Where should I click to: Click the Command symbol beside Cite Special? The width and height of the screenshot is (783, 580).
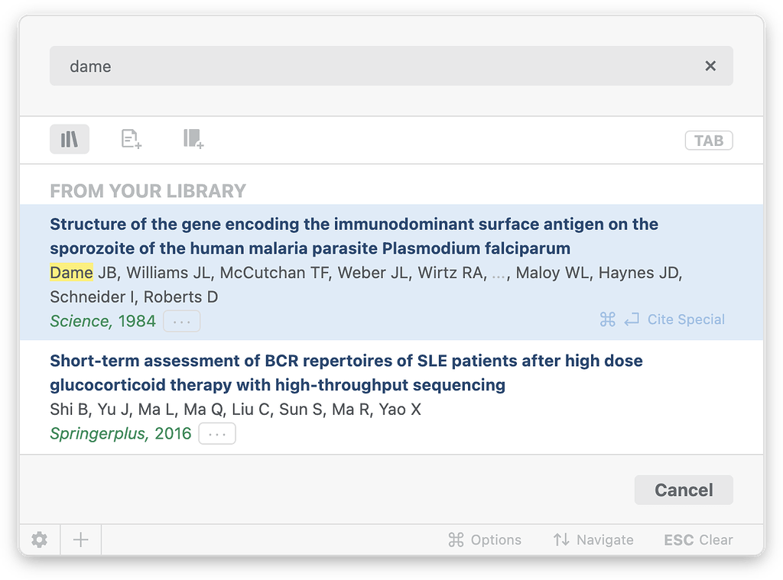click(x=607, y=319)
